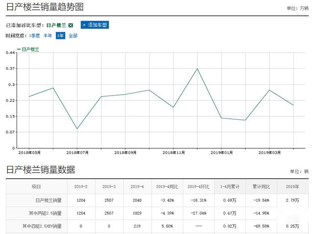Click the 日产楼兰 compared model link
This screenshot has height=234, width=313.
[56, 25]
